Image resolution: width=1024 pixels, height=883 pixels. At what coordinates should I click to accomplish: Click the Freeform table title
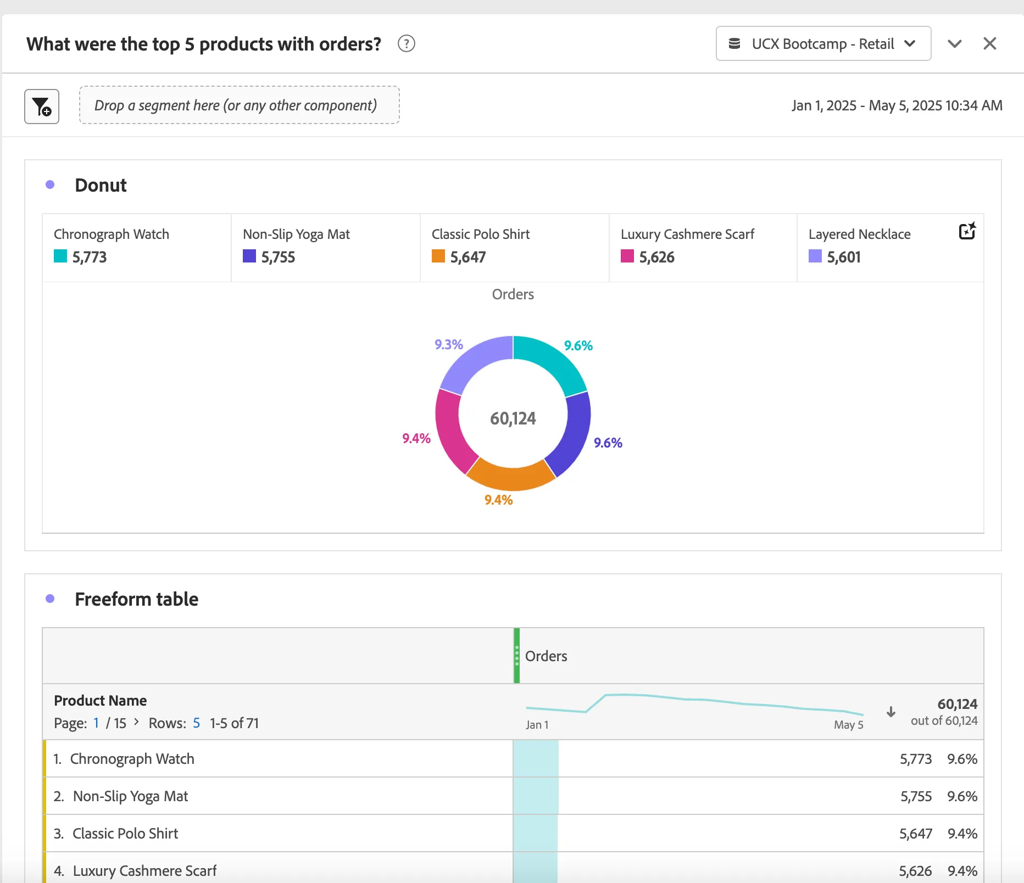click(x=136, y=599)
